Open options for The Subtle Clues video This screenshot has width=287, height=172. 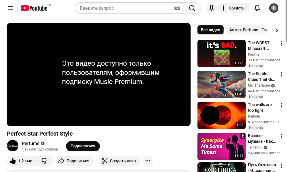pyautogui.click(x=281, y=74)
